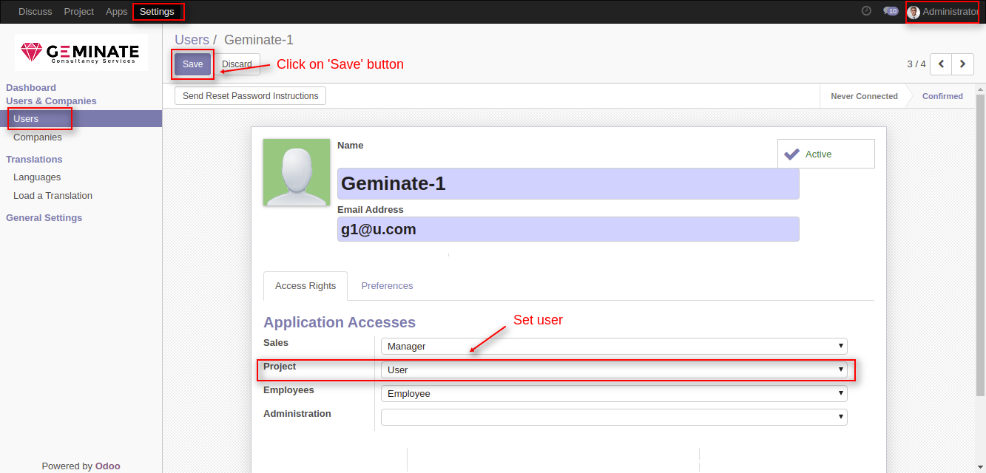
Task: Expand the Administration access dropdown
Action: (614, 417)
